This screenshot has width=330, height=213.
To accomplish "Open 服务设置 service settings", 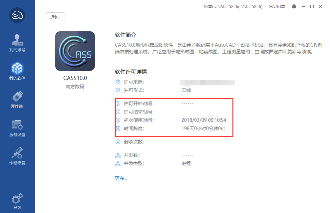I will click(x=17, y=128).
